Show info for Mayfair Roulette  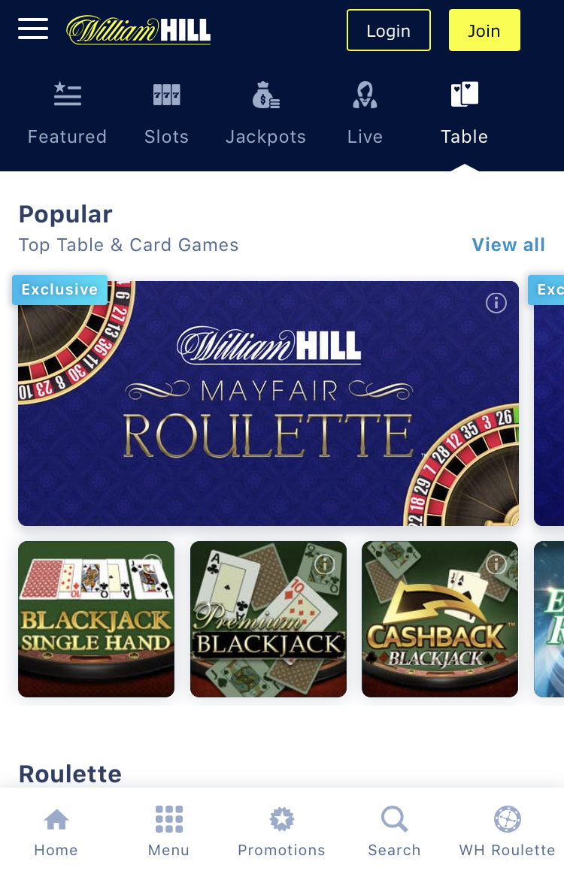[496, 303]
